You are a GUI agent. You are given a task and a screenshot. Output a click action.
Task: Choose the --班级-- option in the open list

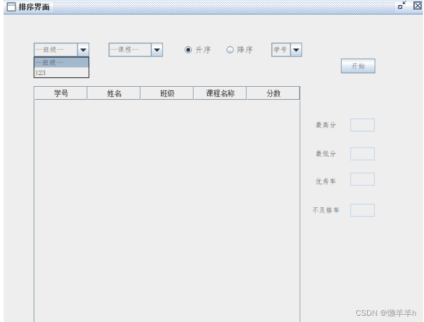pos(61,62)
